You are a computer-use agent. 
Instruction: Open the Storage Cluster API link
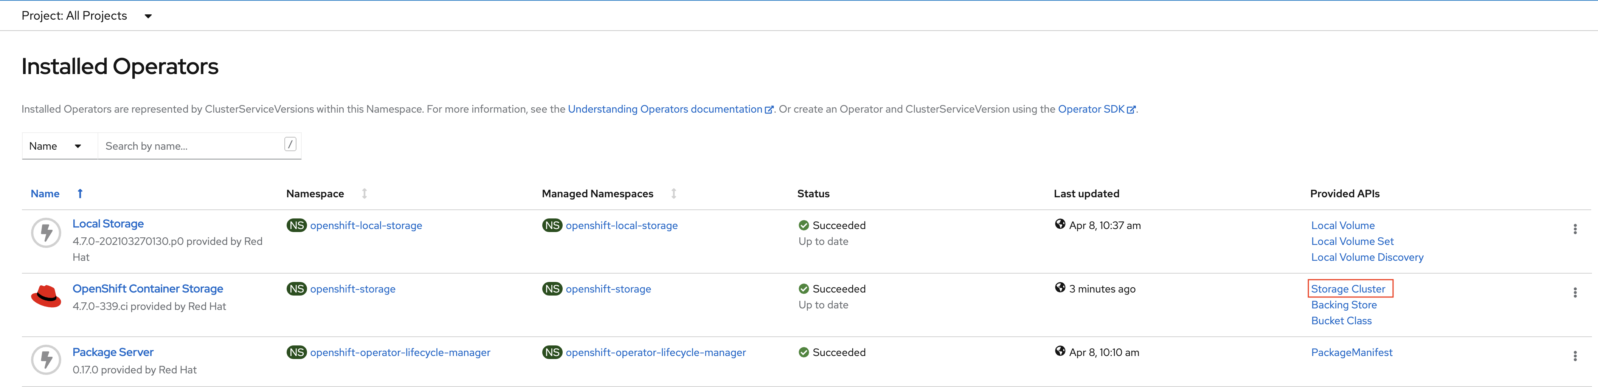pyautogui.click(x=1347, y=289)
